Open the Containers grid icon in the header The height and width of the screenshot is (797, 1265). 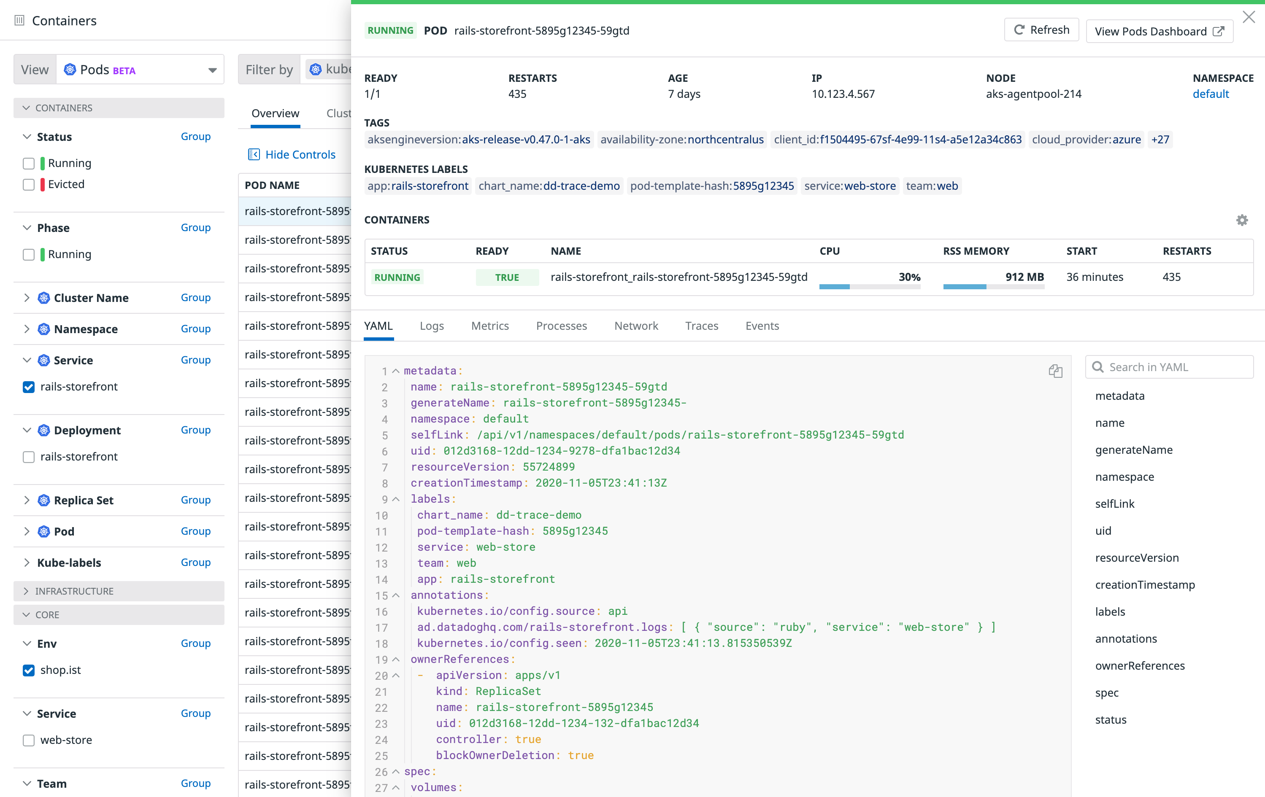tap(19, 21)
